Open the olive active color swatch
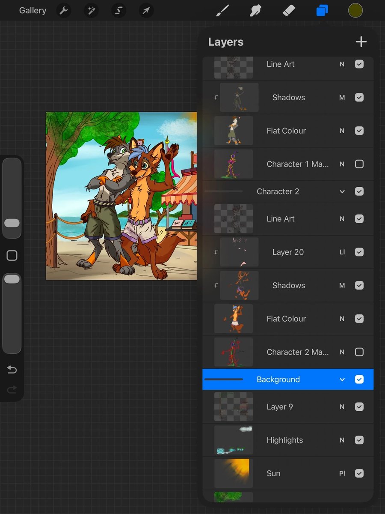 pyautogui.click(x=355, y=11)
